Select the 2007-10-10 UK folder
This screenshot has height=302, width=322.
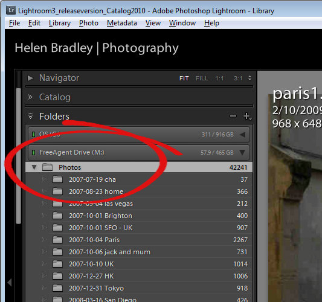pos(139,264)
